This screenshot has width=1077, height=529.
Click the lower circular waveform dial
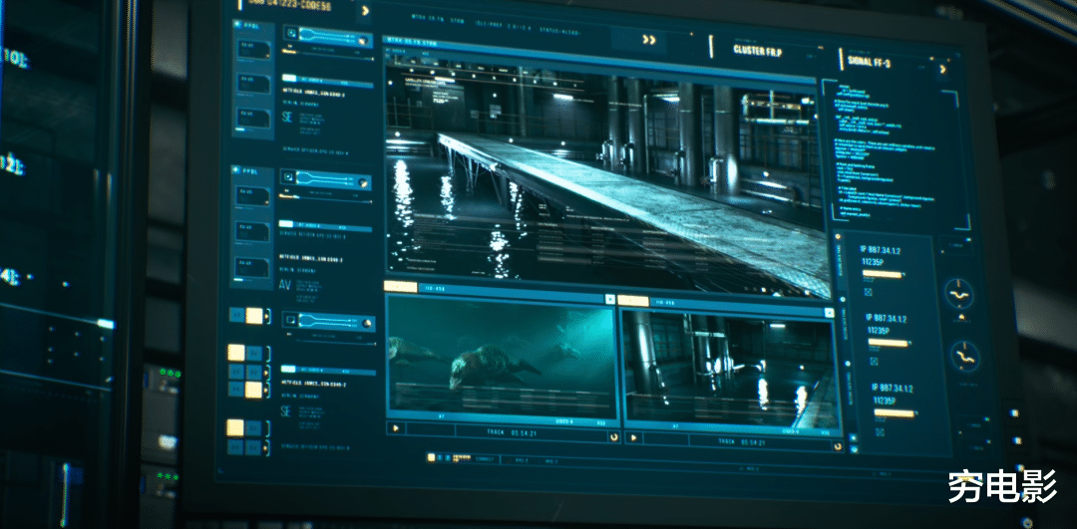(x=965, y=356)
